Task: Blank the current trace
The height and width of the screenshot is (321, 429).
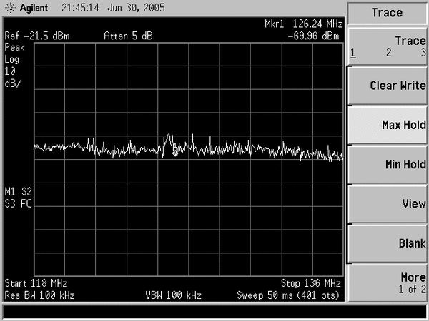Action: (388, 243)
